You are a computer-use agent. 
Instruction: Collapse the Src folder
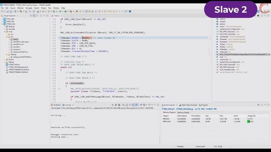(x=7, y=37)
